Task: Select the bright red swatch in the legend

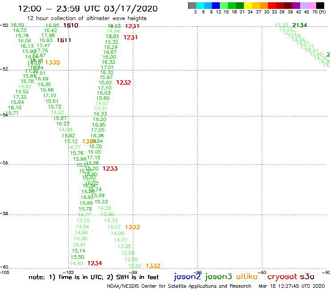Action: (x=272, y=5)
